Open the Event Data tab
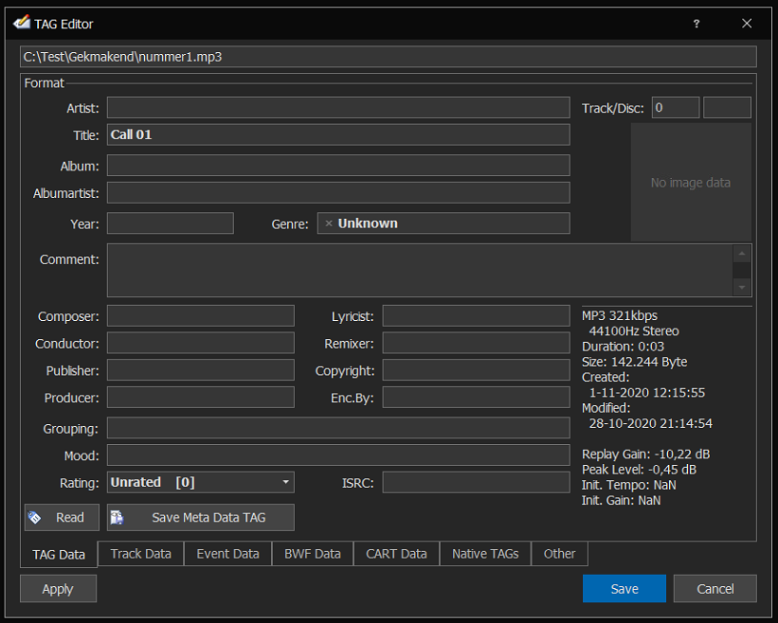This screenshot has height=623, width=778. click(x=227, y=554)
